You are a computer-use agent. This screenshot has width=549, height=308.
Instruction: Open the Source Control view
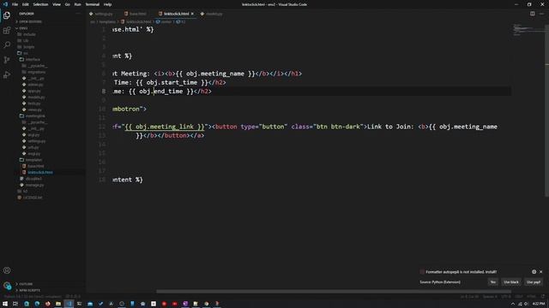tap(7, 60)
